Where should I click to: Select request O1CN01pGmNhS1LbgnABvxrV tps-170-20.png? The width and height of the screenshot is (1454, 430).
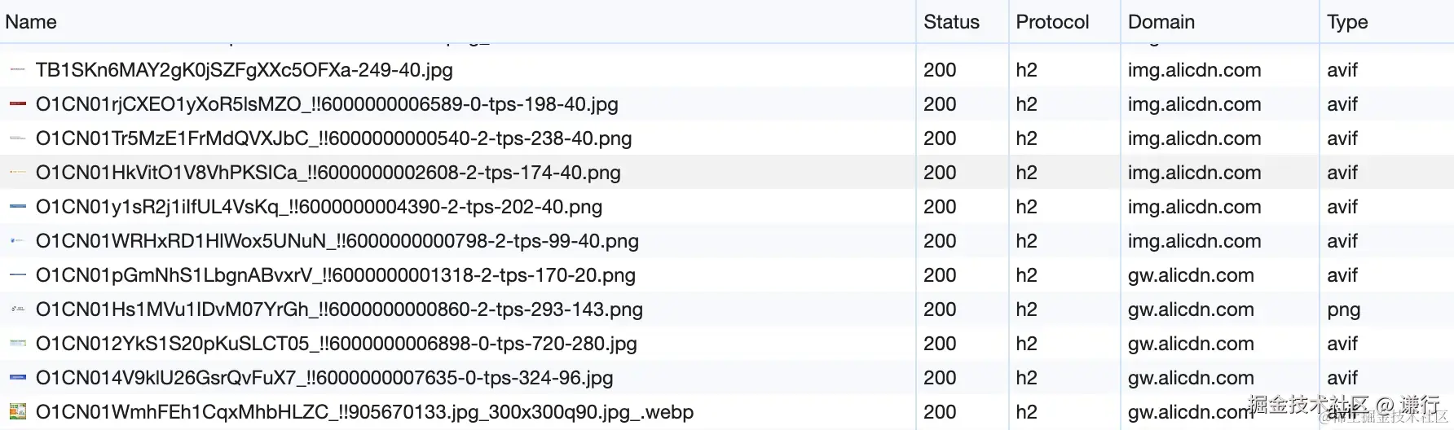(335, 275)
